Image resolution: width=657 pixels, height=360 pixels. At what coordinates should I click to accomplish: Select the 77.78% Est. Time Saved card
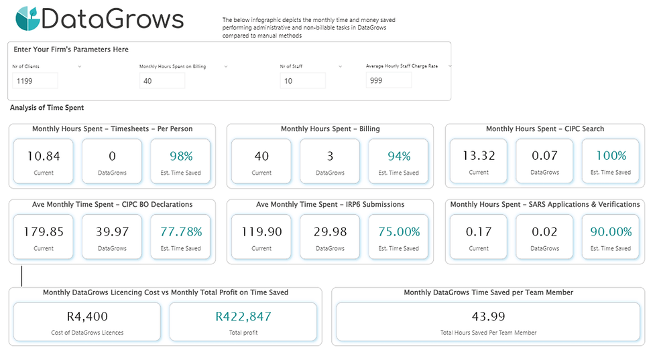180,237
